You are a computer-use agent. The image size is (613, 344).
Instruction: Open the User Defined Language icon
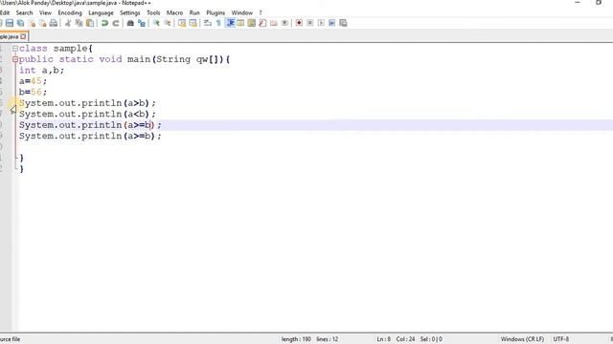coord(240,23)
